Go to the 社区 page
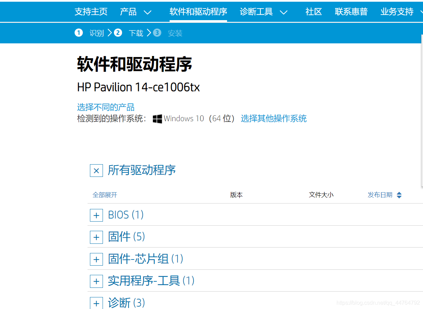This screenshot has width=423, height=309. click(x=314, y=12)
